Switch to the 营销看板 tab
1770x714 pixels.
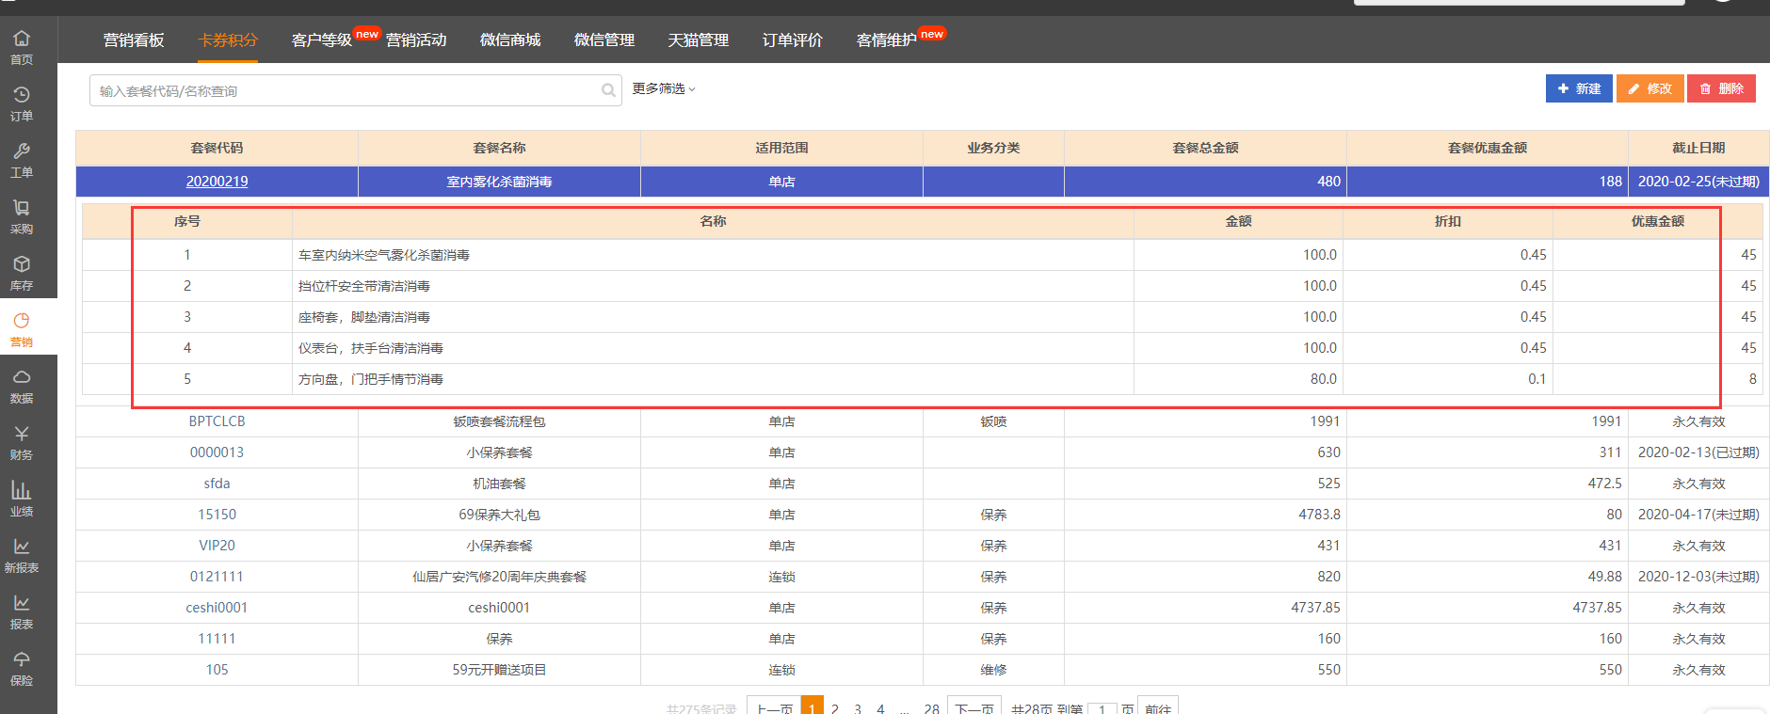[x=134, y=40]
